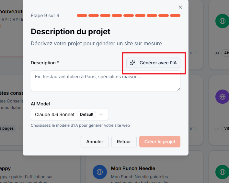The width and height of the screenshot is (229, 183).
Task: Click the last orange progress step segment
Action: (x=175, y=16)
